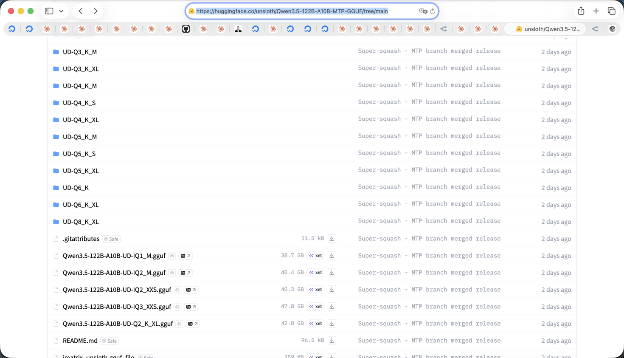Open the commit message on the README.md row
Screen dimensions: 624x358
[429, 341]
